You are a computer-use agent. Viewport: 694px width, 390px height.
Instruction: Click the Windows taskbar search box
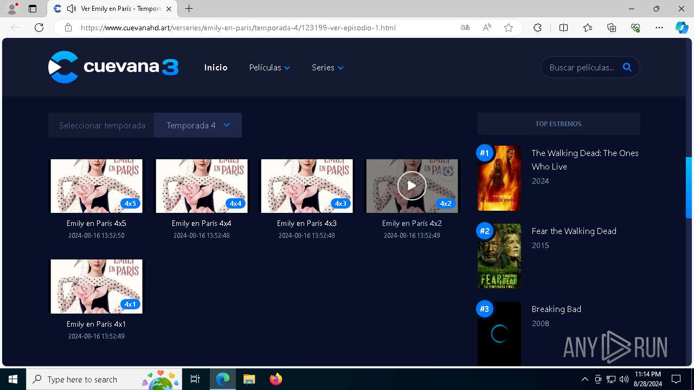104,379
